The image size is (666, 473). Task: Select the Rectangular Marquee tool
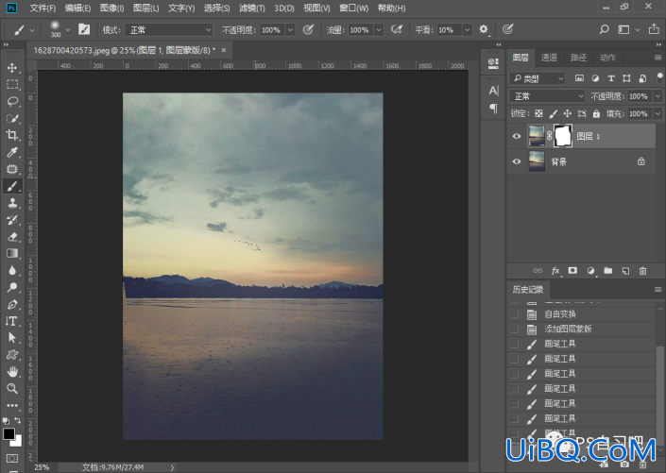tap(12, 84)
